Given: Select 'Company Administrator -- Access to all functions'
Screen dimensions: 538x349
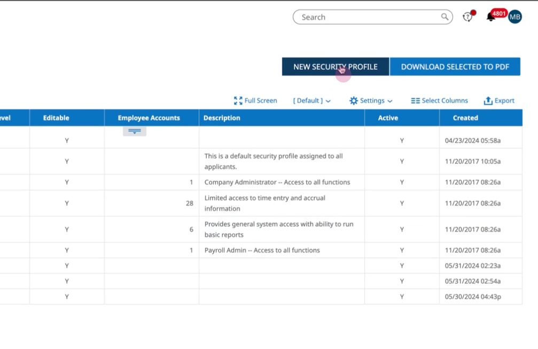Looking at the screenshot, I should point(277,182).
